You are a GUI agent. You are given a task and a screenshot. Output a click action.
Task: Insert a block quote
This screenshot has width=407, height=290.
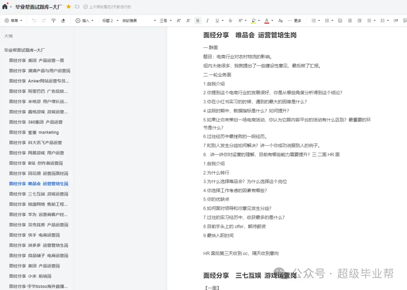point(396,20)
